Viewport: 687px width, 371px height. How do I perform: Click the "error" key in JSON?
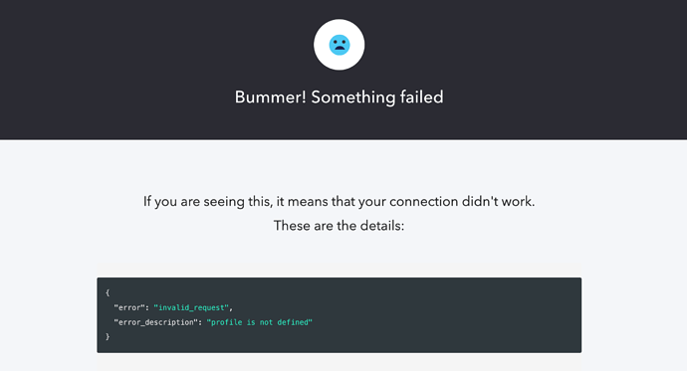pyautogui.click(x=129, y=307)
